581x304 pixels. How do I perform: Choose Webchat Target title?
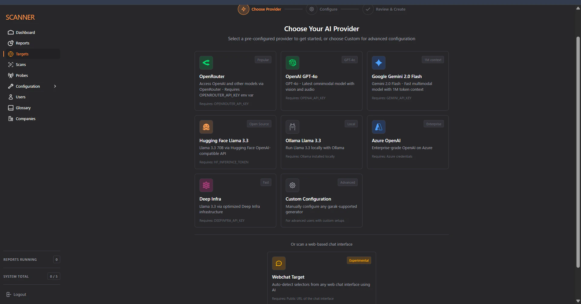[288, 277]
